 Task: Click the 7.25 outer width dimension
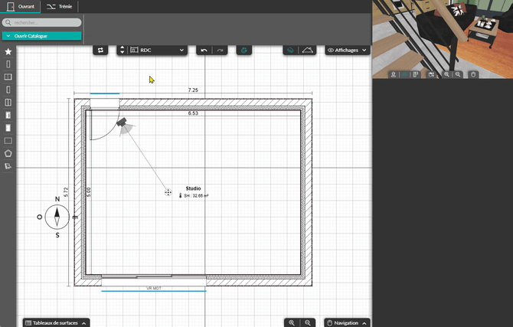click(x=193, y=90)
